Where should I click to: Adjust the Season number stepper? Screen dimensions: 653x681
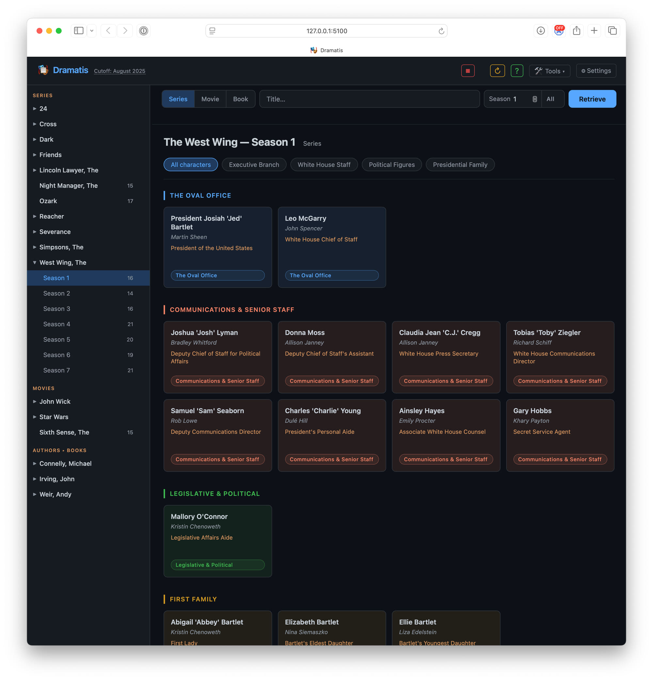click(x=534, y=99)
